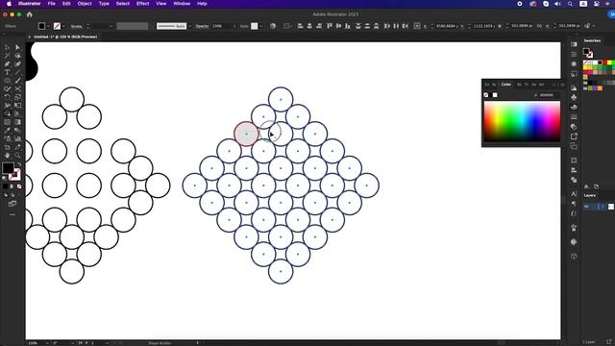This screenshot has width=615, height=346.
Task: Open fill color dropdown in control bar
Action: (48, 26)
